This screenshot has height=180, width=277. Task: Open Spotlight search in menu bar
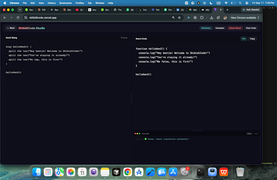pyautogui.click(x=240, y=3)
